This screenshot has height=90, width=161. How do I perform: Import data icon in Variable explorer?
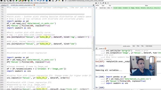point(96,3)
